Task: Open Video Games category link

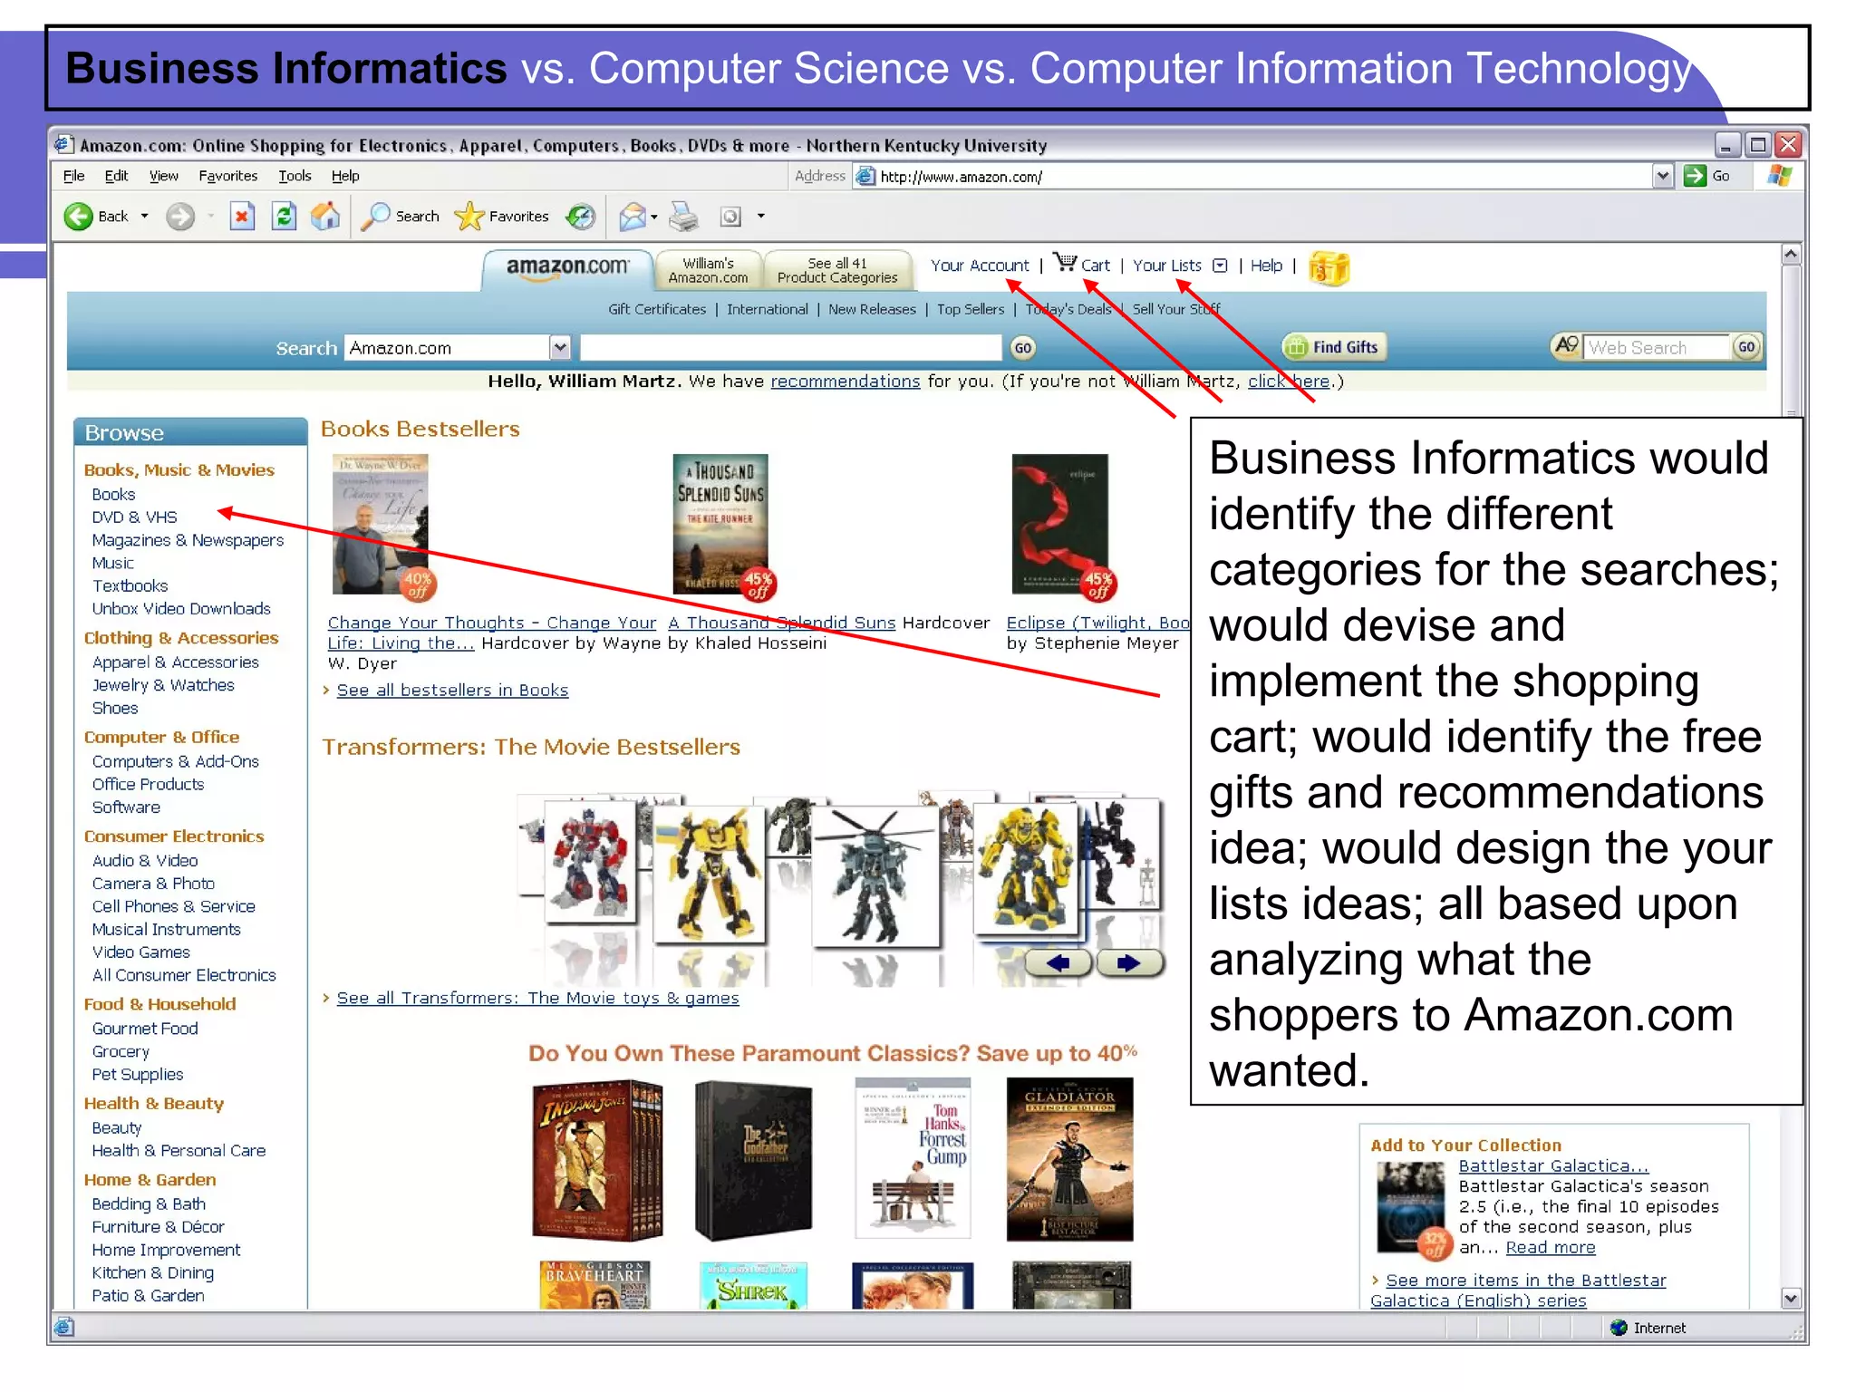Action: pyautogui.click(x=140, y=952)
